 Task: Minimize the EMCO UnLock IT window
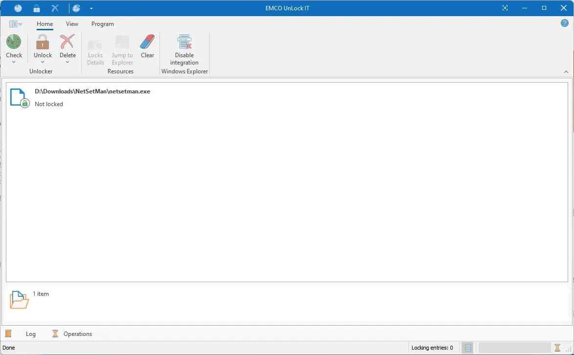click(525, 8)
